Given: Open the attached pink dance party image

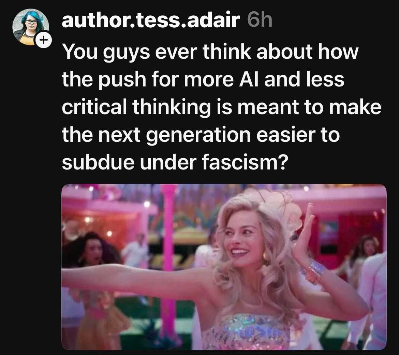Looking at the screenshot, I should pyautogui.click(x=224, y=267).
